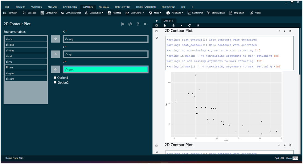Click the scatter plot image in output
Viewport: 303px width, 164px height.
pyautogui.click(x=223, y=106)
